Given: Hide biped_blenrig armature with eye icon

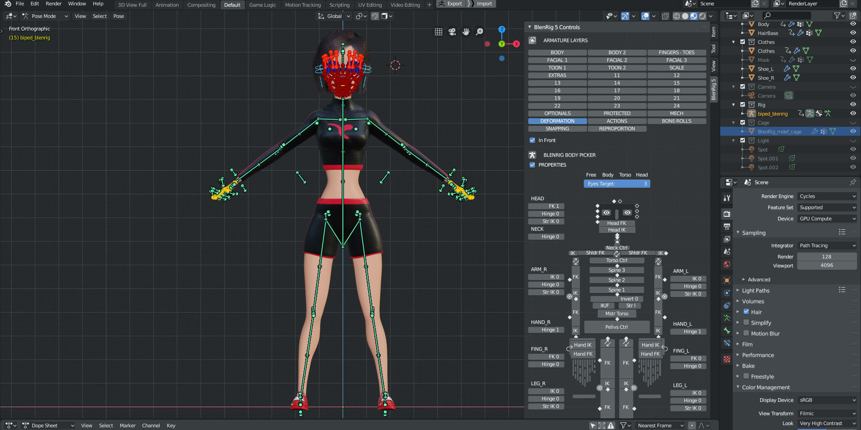Looking at the screenshot, I should [853, 113].
